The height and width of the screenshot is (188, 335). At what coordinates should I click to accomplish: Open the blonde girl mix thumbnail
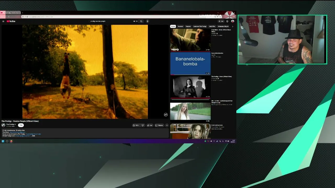coord(190,111)
